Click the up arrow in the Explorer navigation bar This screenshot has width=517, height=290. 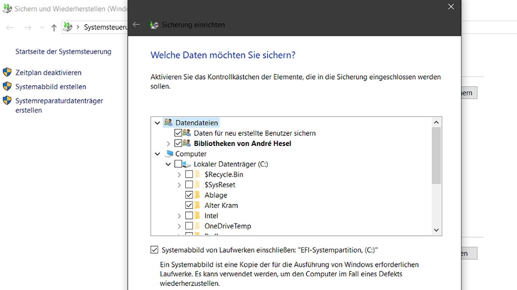[x=54, y=28]
